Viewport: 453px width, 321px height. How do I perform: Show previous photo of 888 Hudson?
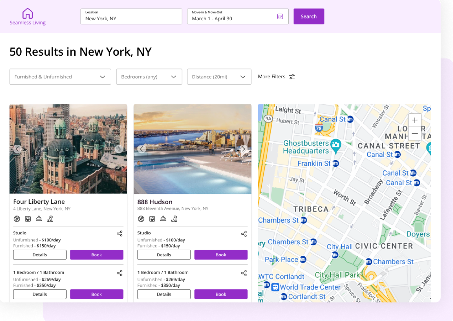pos(142,149)
